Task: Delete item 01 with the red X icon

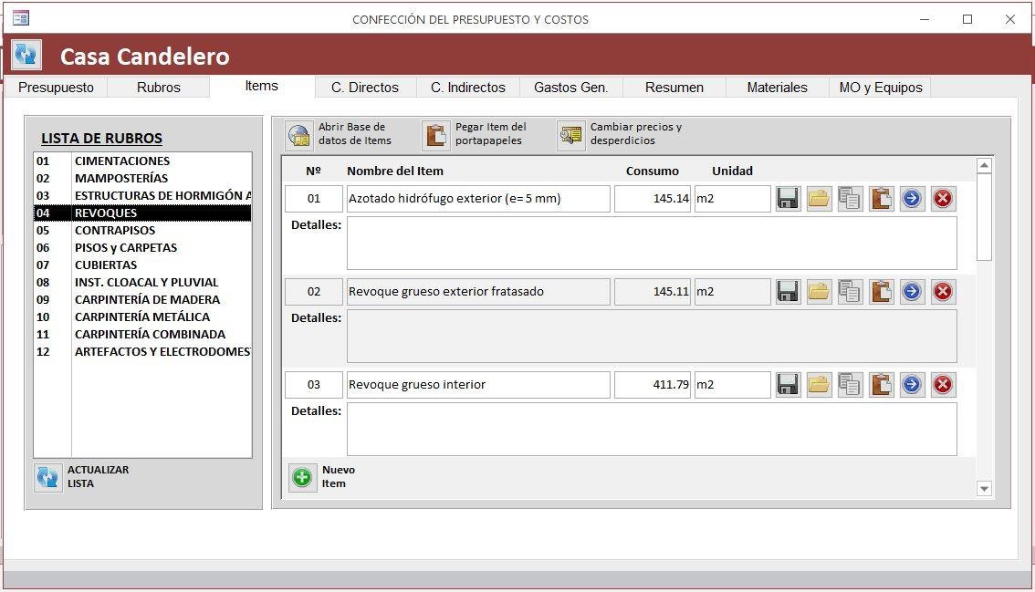Action: coord(943,199)
